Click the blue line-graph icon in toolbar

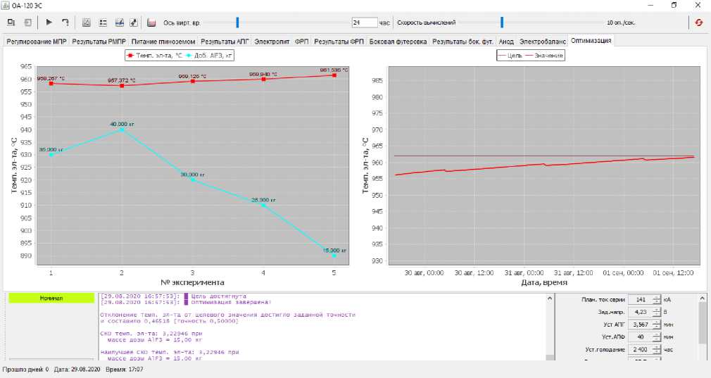click(119, 23)
